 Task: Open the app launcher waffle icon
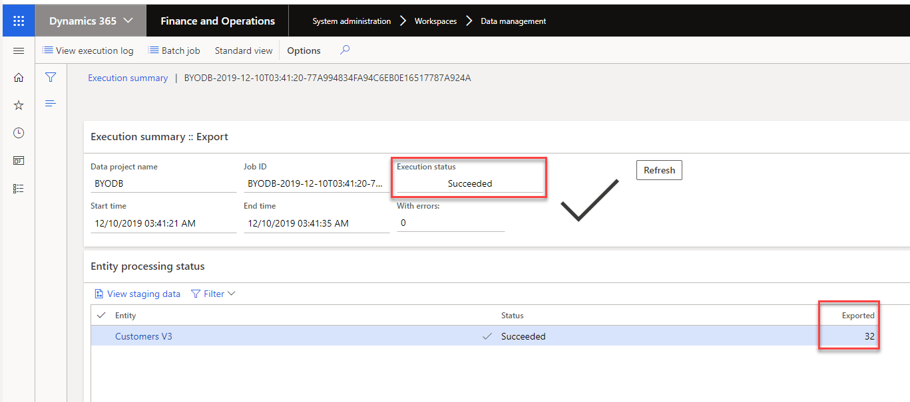[19, 21]
